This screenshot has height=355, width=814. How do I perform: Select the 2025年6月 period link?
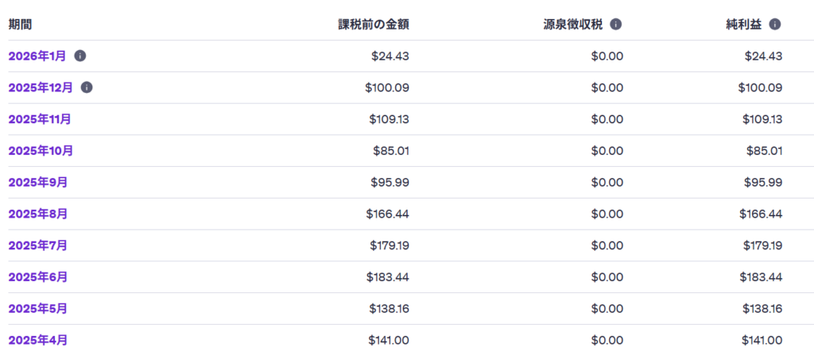tap(37, 277)
